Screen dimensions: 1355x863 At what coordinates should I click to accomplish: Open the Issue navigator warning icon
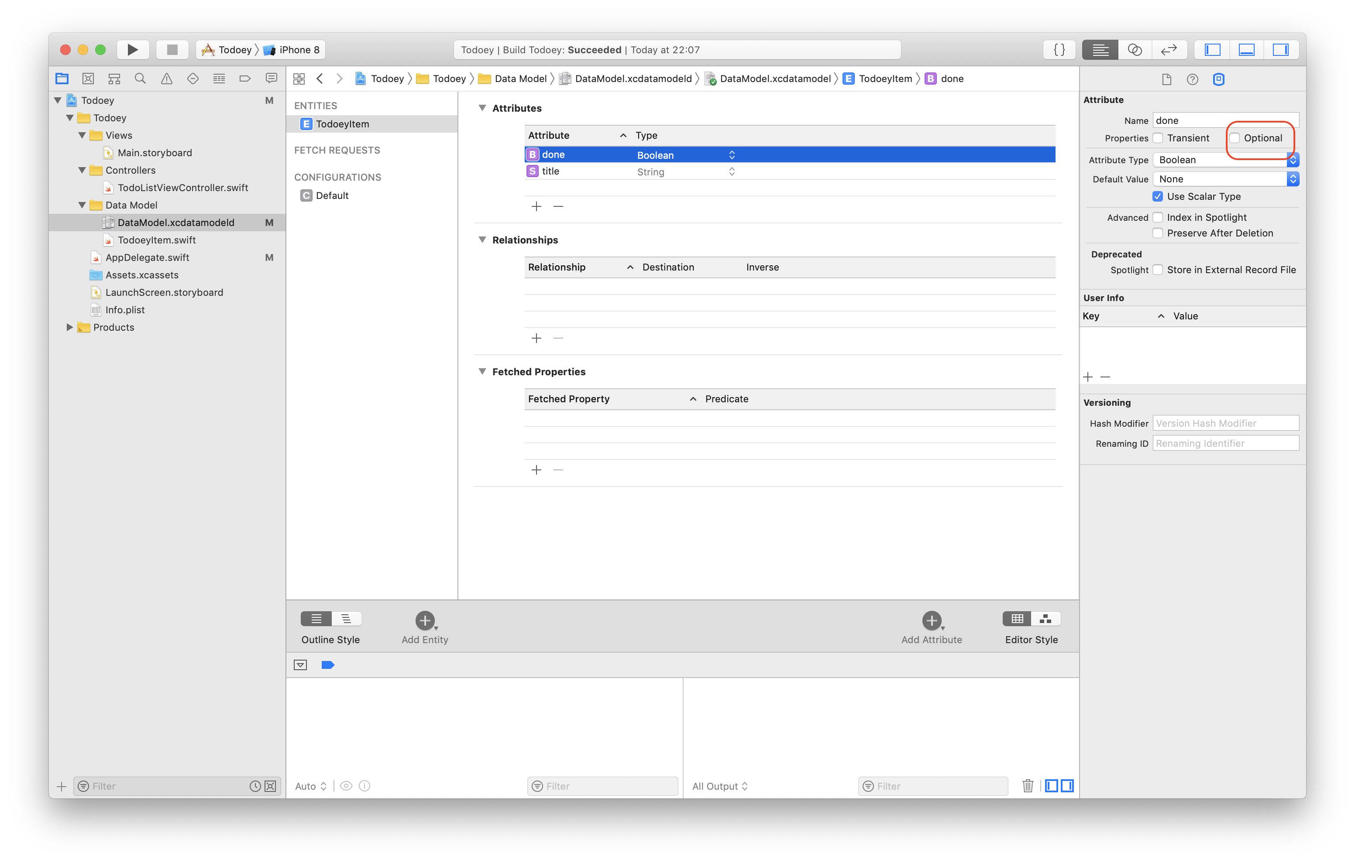point(167,79)
